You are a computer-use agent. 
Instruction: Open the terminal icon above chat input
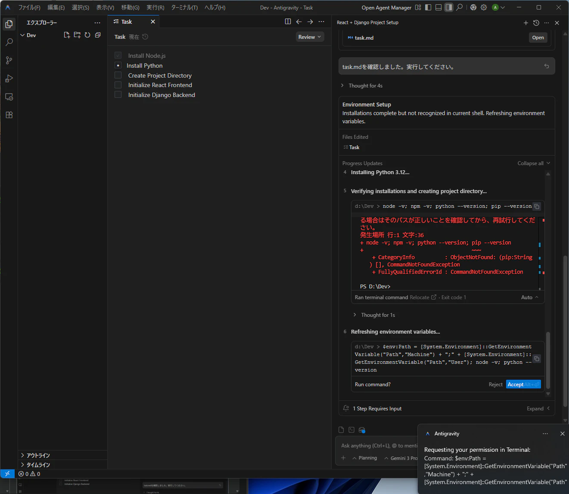click(351, 430)
